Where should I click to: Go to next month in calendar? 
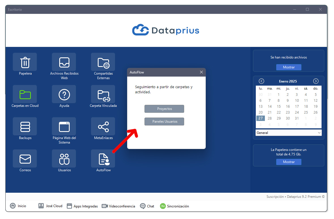316,81
